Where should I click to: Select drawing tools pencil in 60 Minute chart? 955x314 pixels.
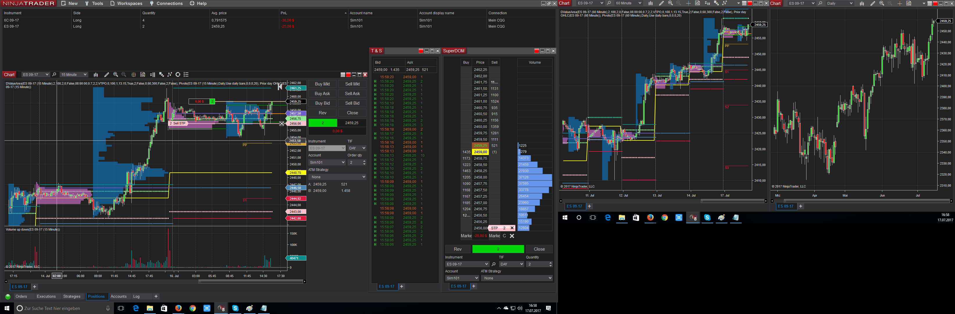(x=661, y=3)
